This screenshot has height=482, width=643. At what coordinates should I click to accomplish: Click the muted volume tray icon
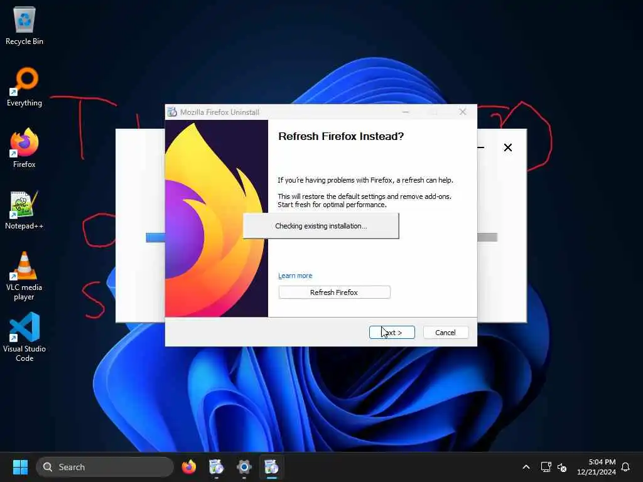pyautogui.click(x=562, y=467)
